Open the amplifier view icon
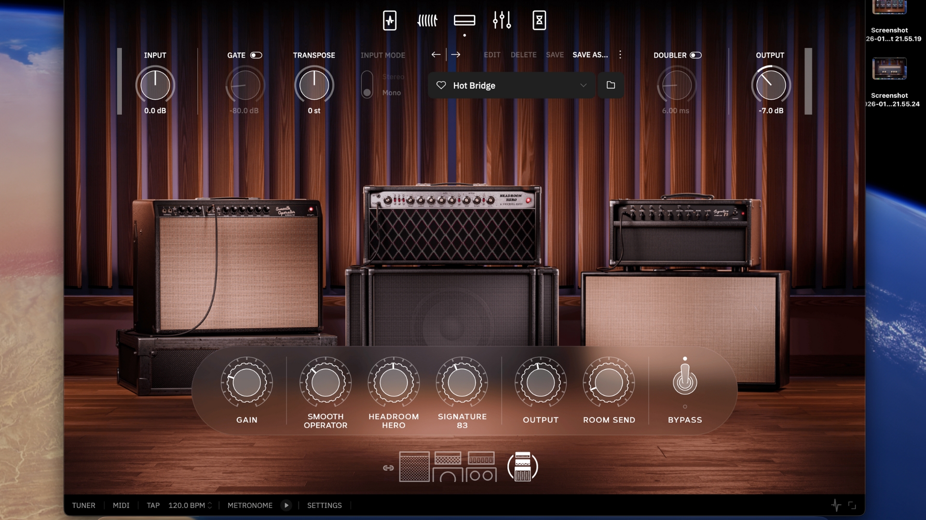 pyautogui.click(x=464, y=20)
